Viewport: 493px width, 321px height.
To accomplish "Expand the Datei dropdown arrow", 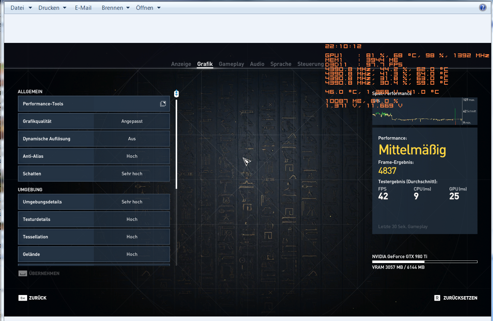I will pyautogui.click(x=30, y=8).
